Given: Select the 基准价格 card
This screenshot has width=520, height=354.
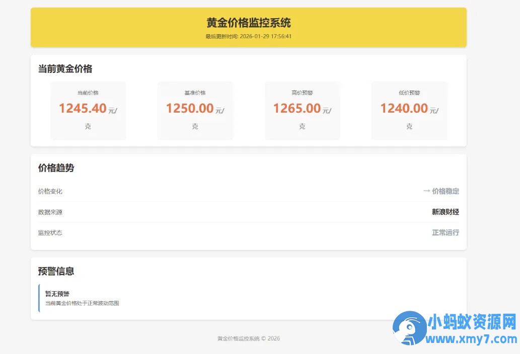Looking at the screenshot, I should click(x=195, y=110).
